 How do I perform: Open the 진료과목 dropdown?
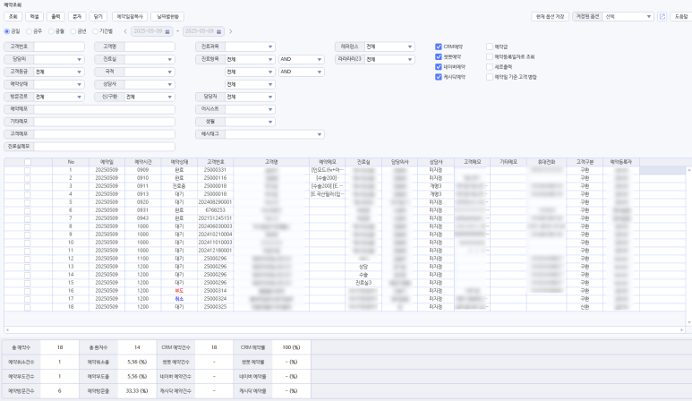[x=250, y=47]
